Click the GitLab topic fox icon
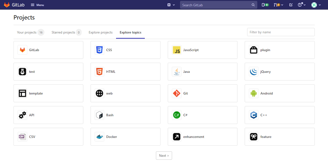Image resolution: width=328 pixels, height=163 pixels. point(22,50)
